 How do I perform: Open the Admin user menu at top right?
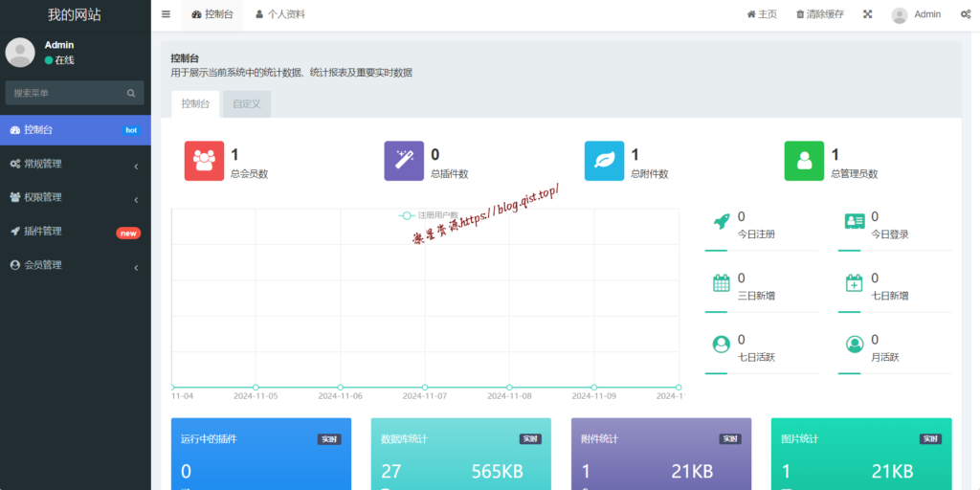[917, 14]
